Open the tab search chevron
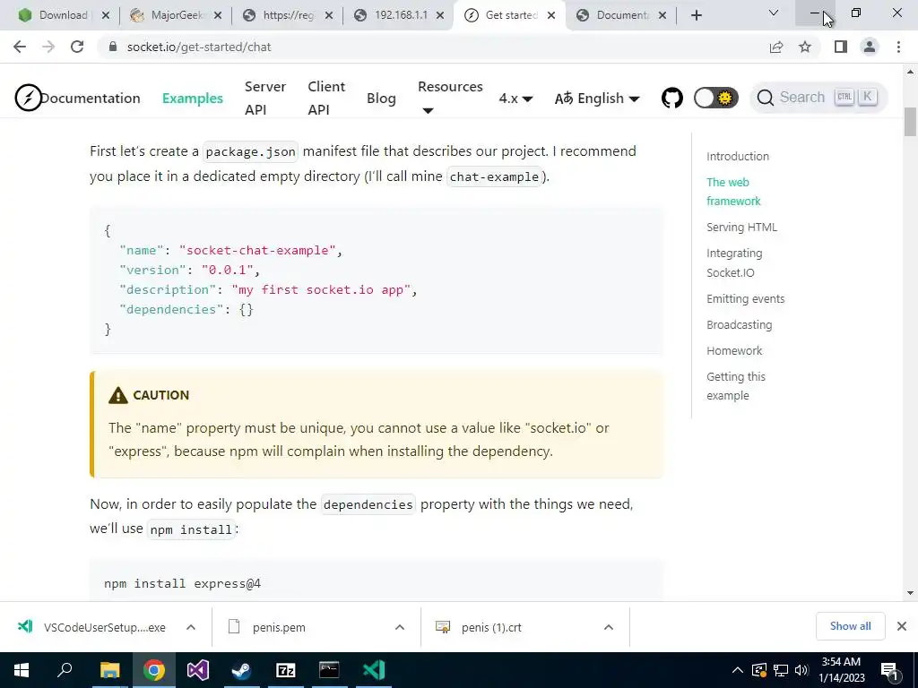Screen dimensions: 918x688 click(x=774, y=13)
